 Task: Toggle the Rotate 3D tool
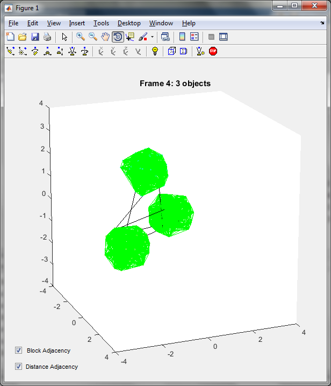pyautogui.click(x=118, y=37)
